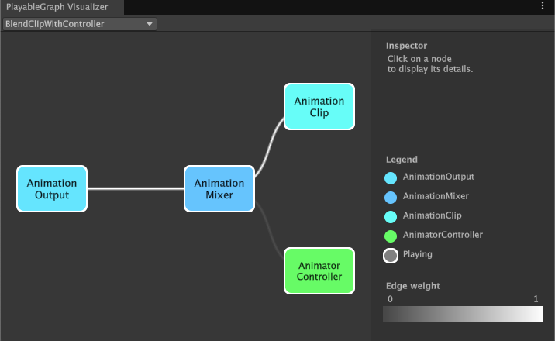This screenshot has width=555, height=341.
Task: Open the BlendClipWithController graph dropdown
Action: coord(80,24)
